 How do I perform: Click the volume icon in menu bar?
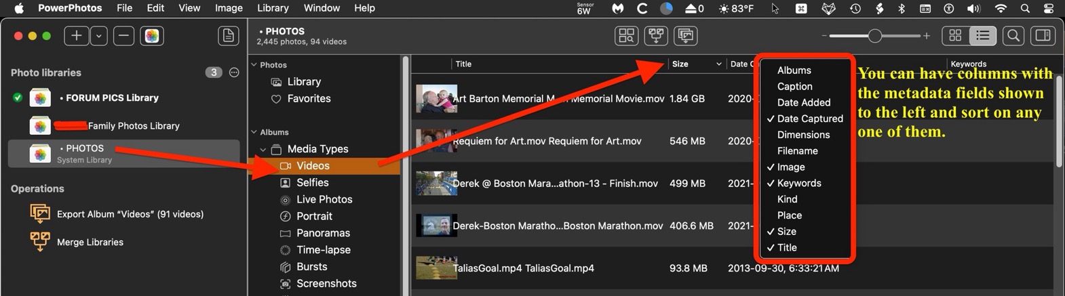[973, 8]
